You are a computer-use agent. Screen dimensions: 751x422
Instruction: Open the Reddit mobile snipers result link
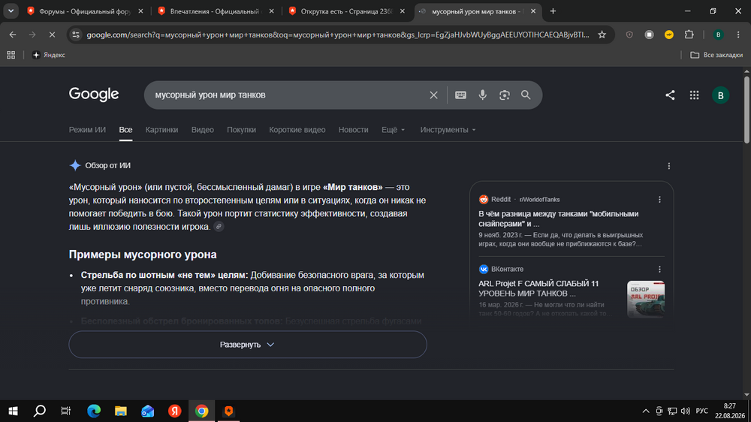point(559,219)
